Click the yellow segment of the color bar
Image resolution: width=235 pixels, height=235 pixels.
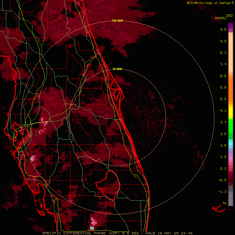coord(231,112)
